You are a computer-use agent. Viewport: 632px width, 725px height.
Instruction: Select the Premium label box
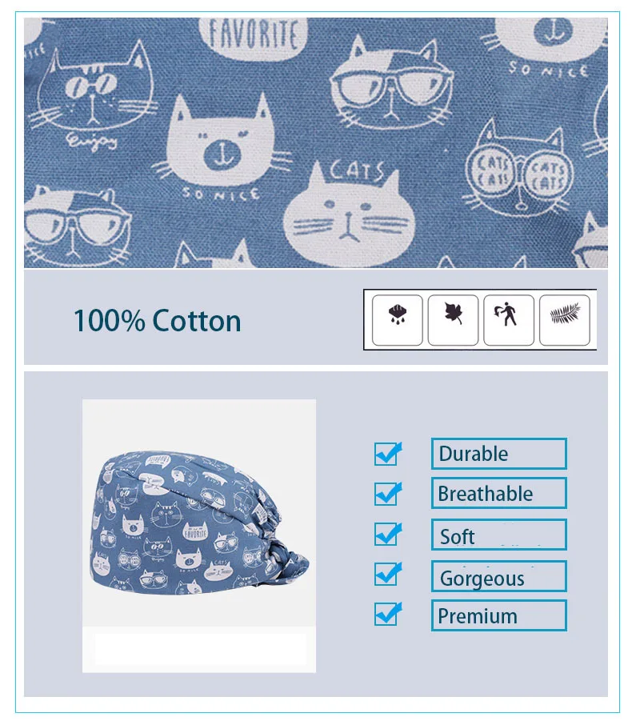tap(499, 615)
